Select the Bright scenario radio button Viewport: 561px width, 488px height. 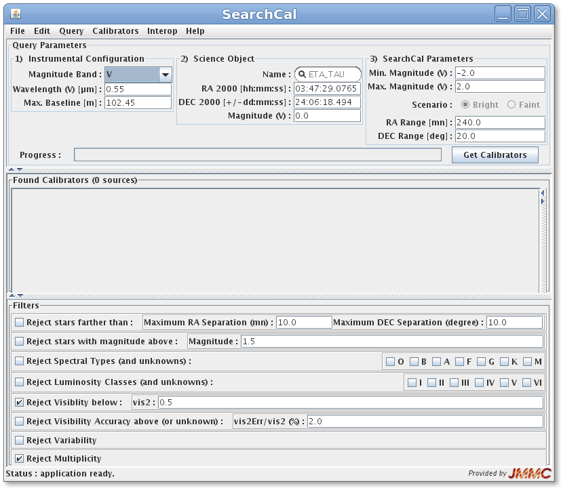point(465,104)
